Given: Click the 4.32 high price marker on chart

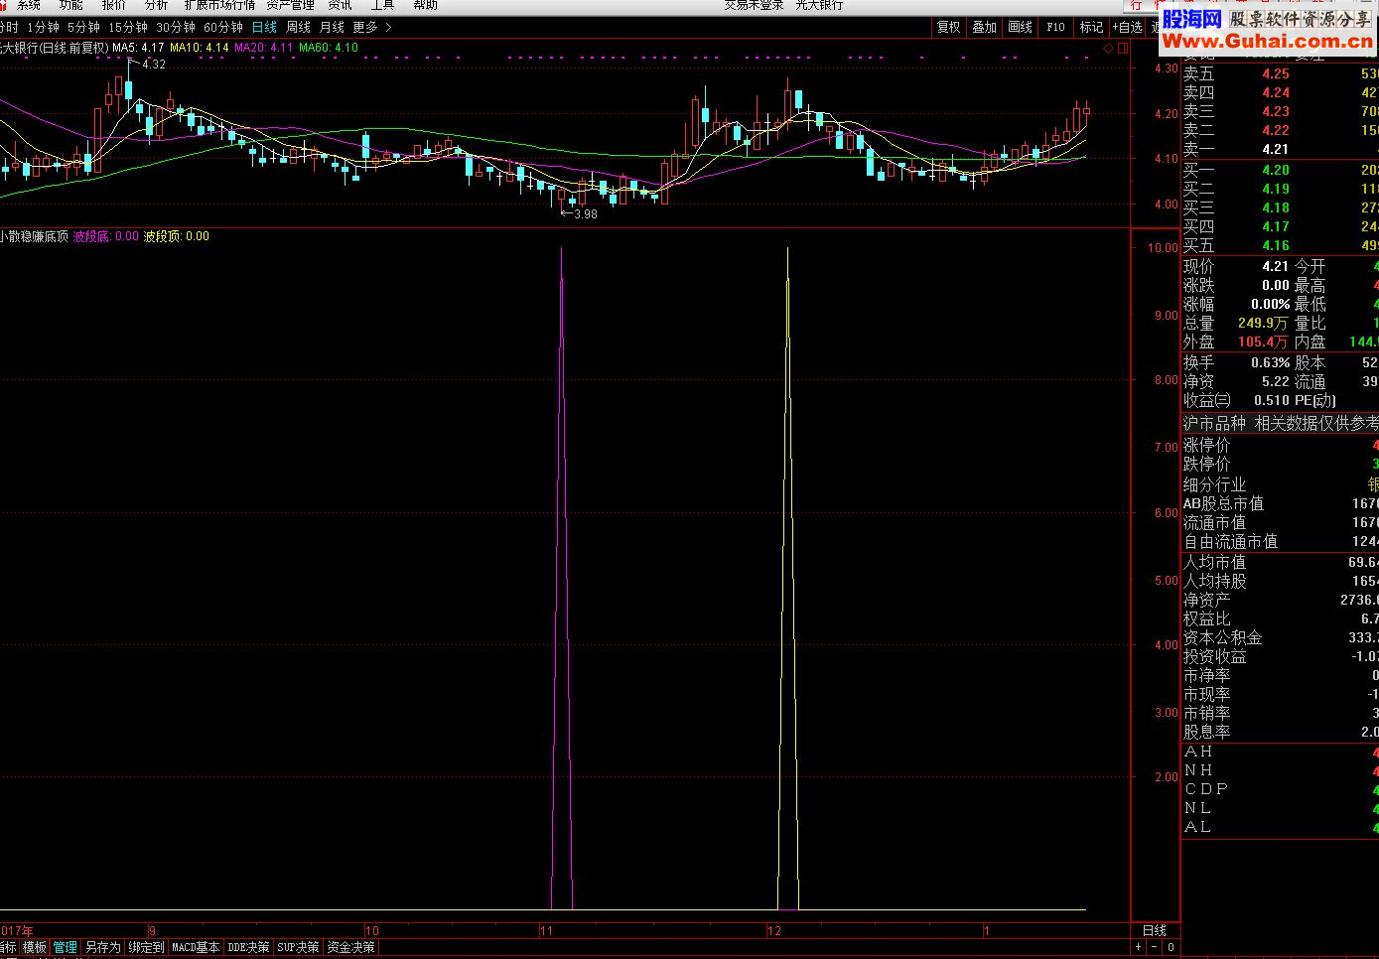Looking at the screenshot, I should point(154,65).
